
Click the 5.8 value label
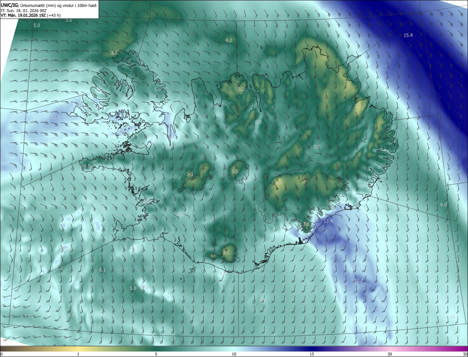[x=133, y=288]
